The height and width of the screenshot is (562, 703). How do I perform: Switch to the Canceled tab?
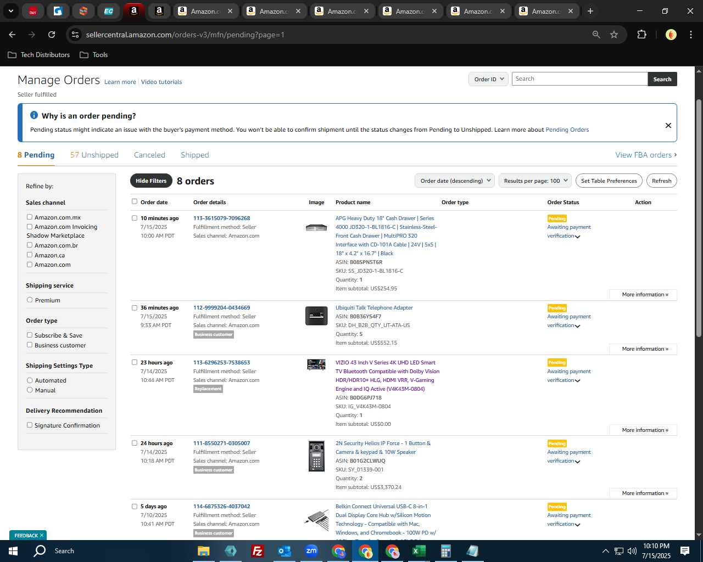[149, 155]
